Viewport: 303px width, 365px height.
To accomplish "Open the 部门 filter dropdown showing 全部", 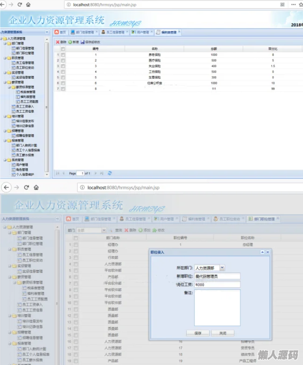I will click(x=104, y=230).
